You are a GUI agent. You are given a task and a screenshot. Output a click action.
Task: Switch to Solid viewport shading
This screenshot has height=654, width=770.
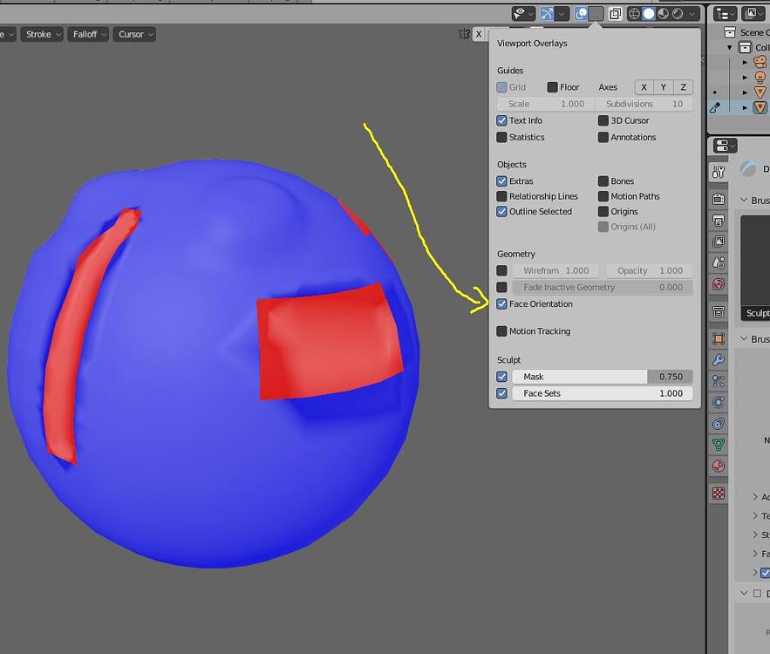[649, 14]
